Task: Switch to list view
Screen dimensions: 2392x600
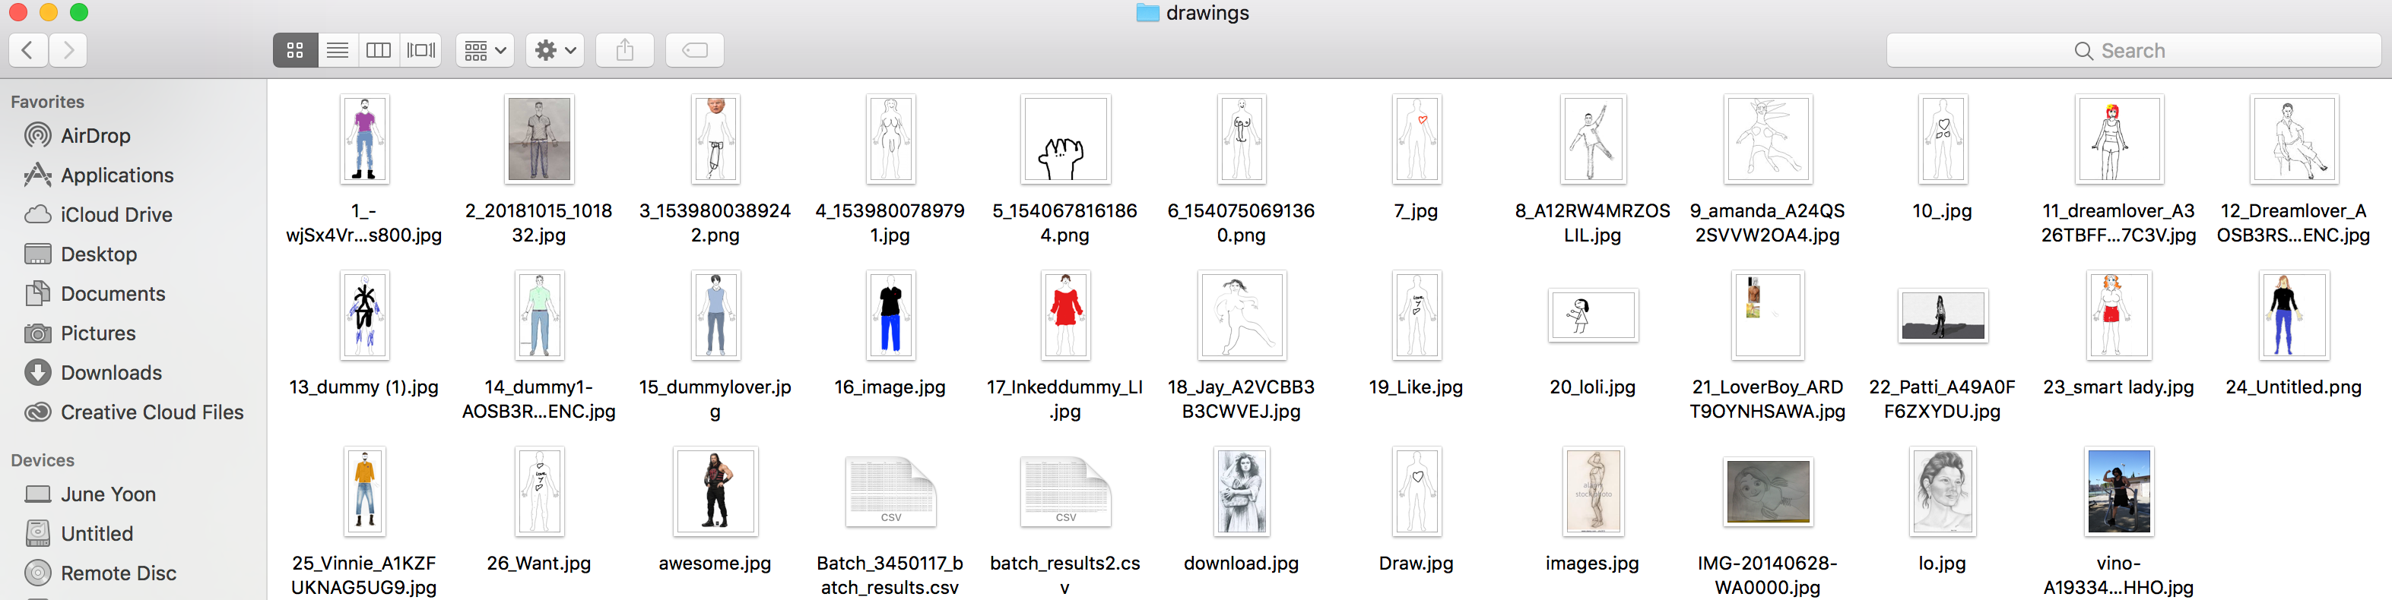Action: 338,50
